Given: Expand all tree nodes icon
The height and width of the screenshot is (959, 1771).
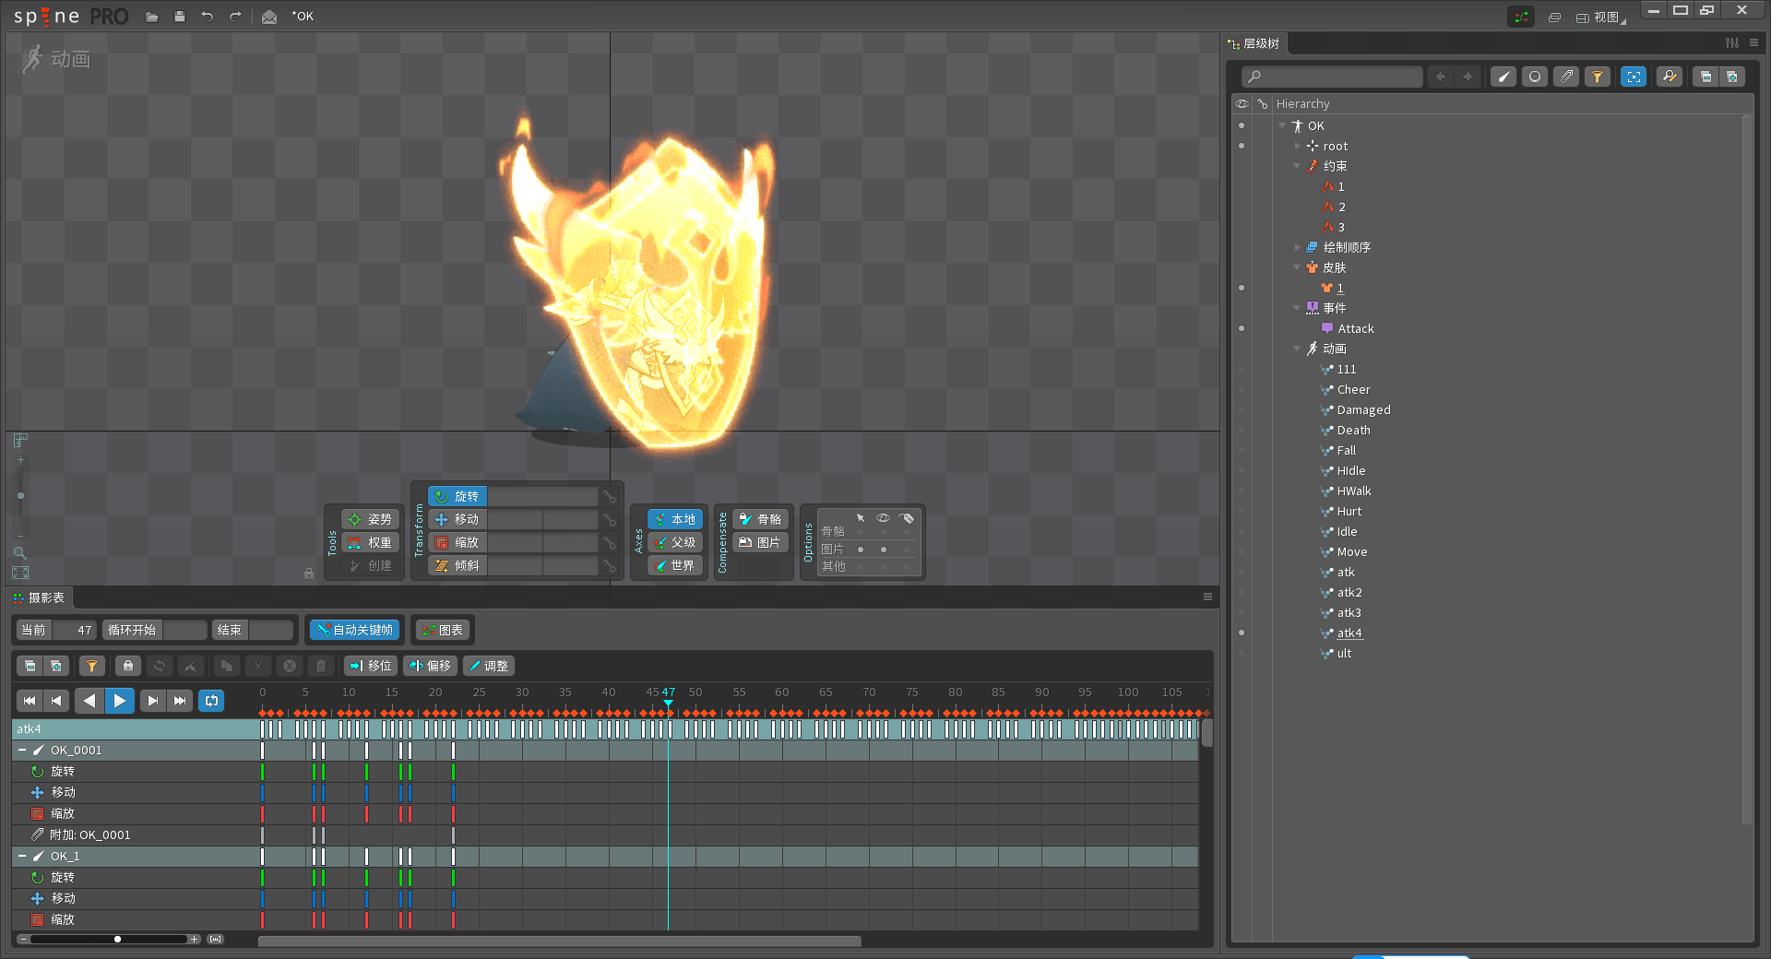Looking at the screenshot, I should 1731,77.
